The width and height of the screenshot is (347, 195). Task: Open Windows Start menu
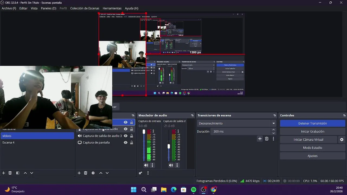(134, 190)
